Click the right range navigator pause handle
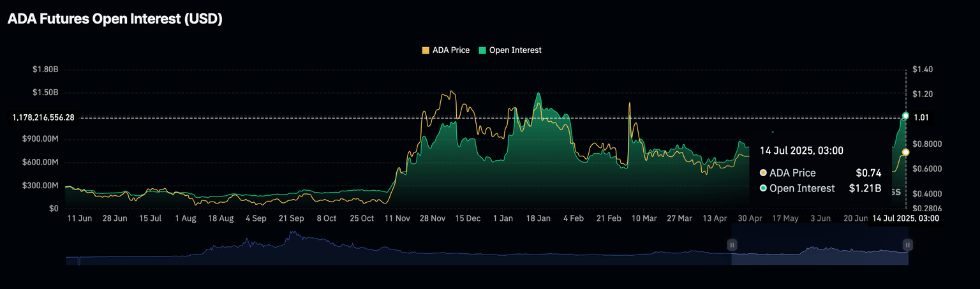Viewport: 980px width, 289px height. [907, 244]
